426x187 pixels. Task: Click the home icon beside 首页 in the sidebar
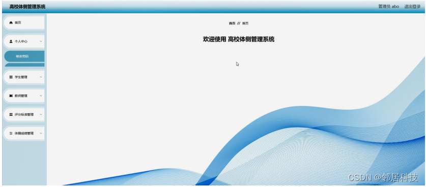tap(11, 23)
